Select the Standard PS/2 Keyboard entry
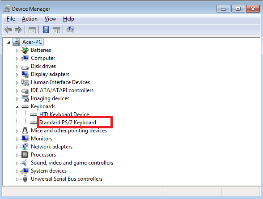263x199 pixels. tap(68, 123)
